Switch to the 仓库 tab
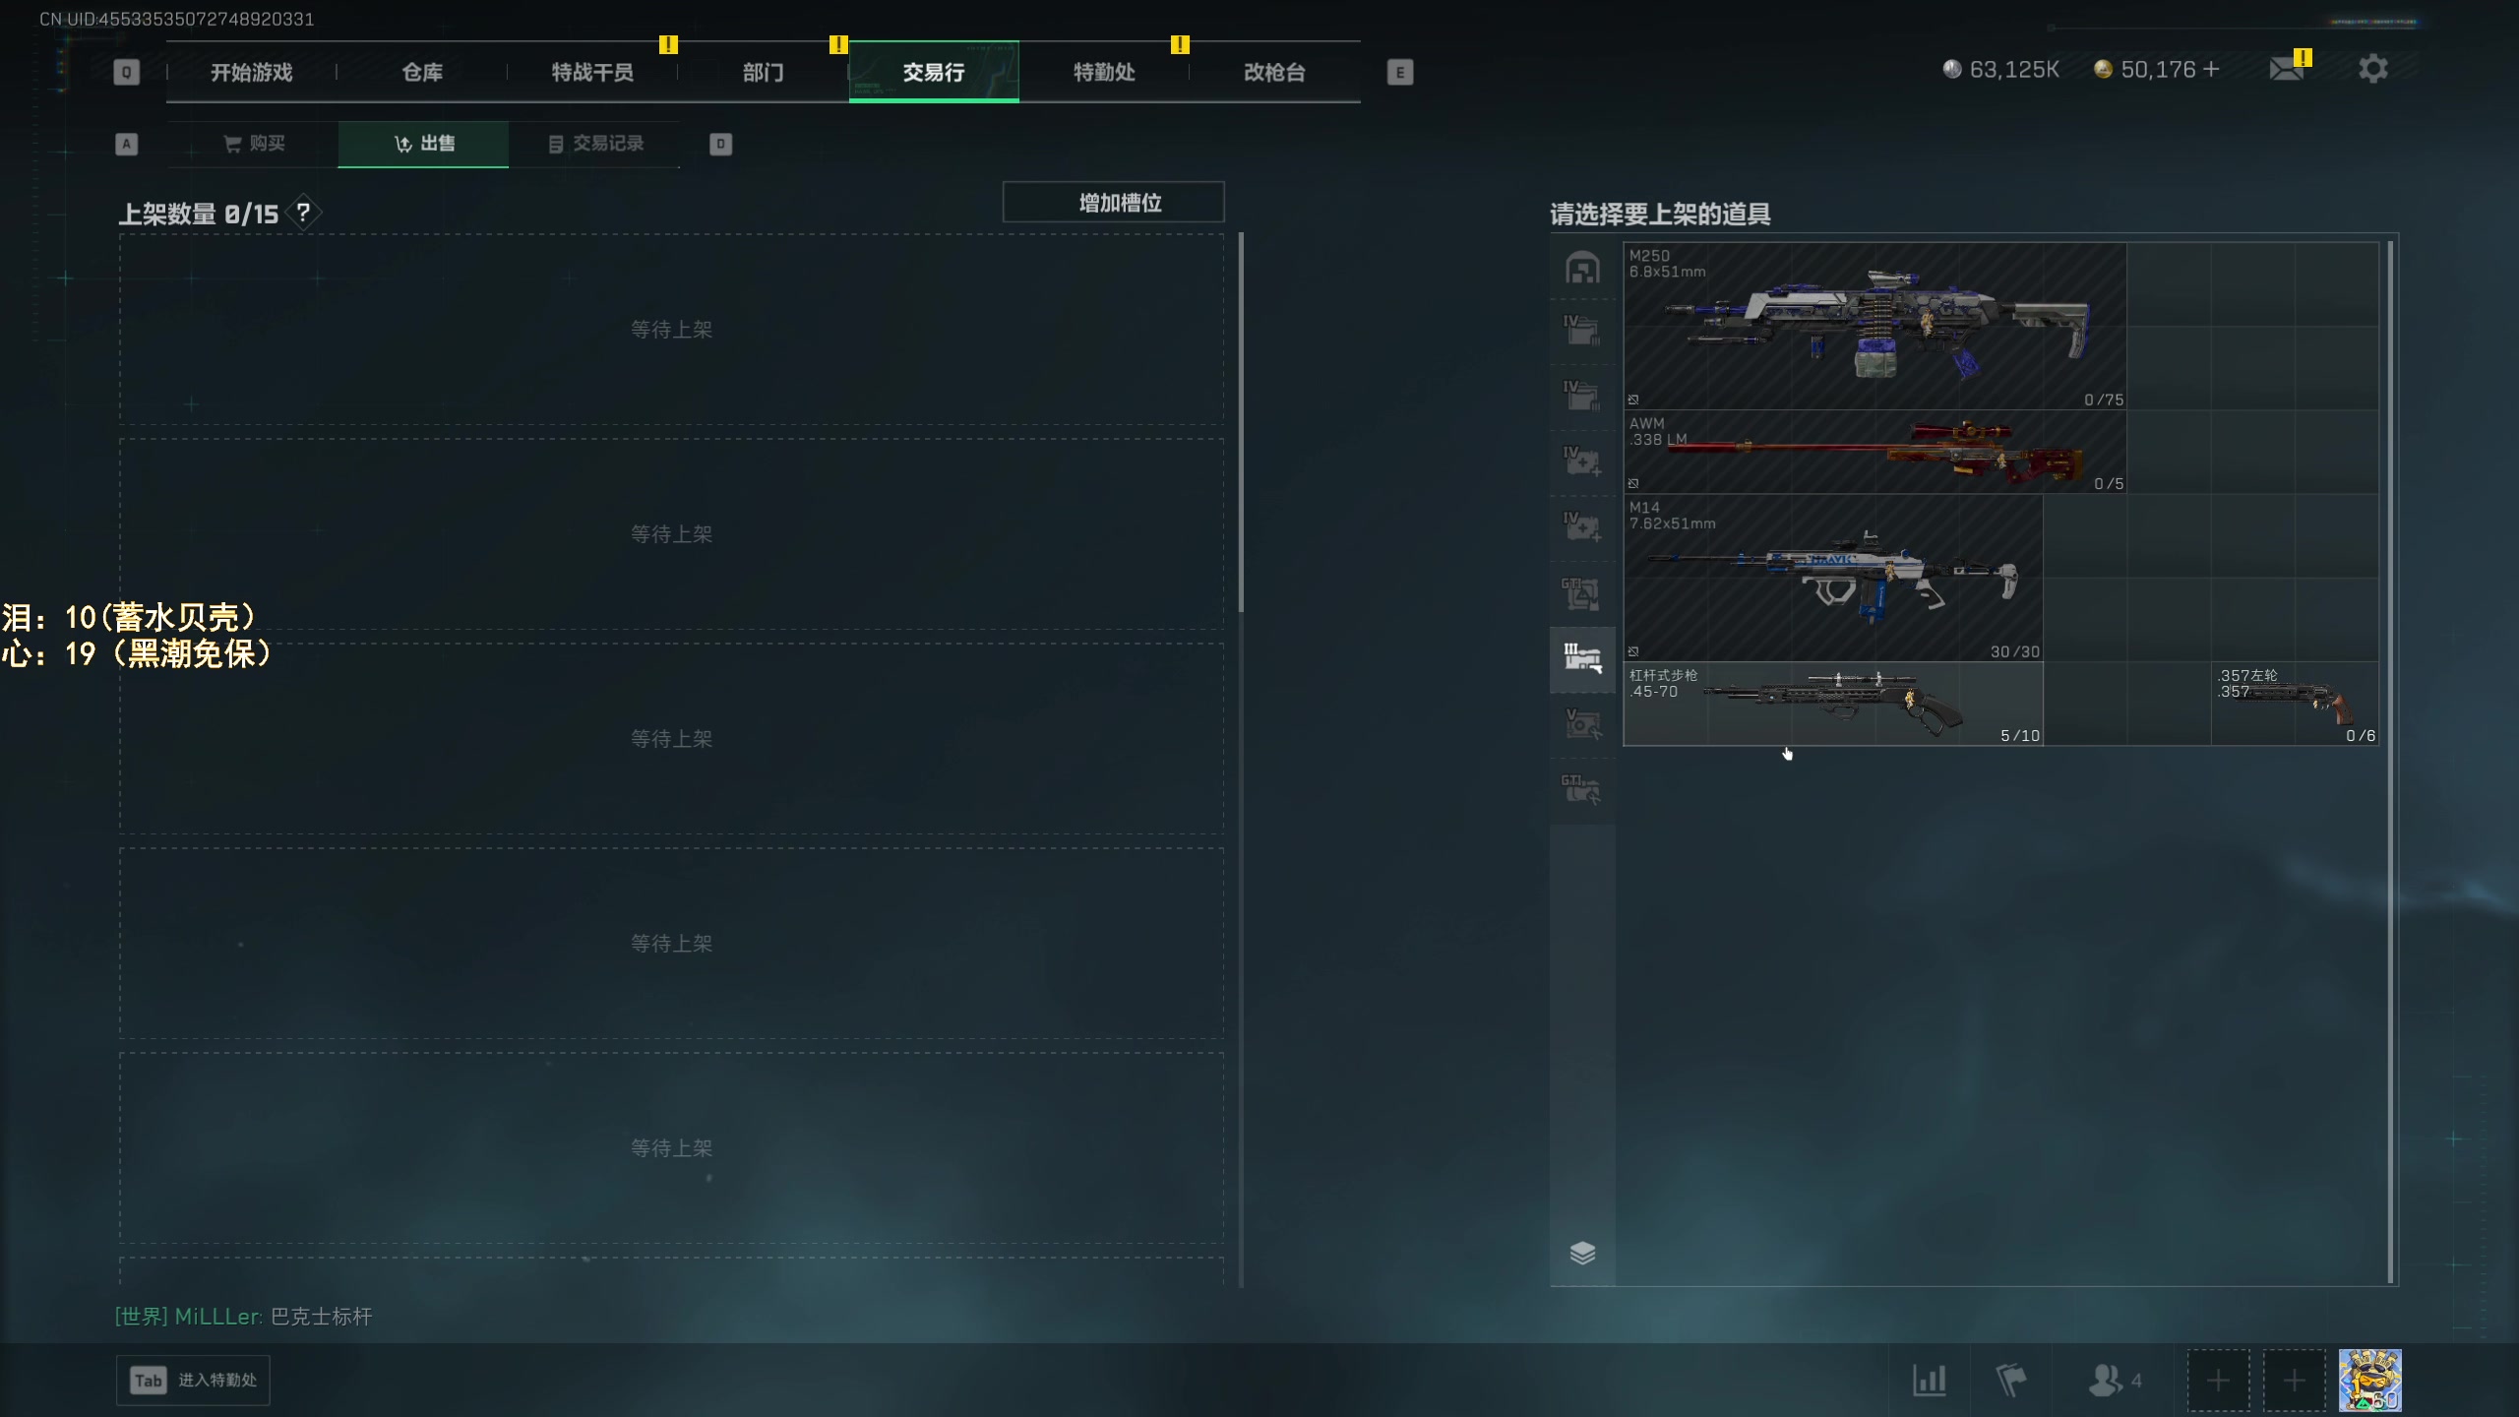This screenshot has width=2519, height=1417. point(422,72)
